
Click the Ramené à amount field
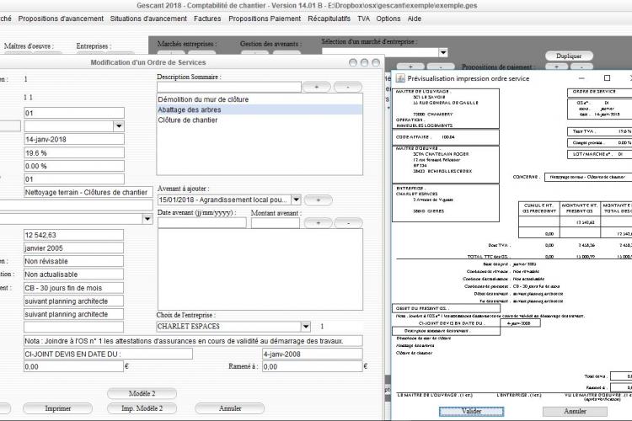[313, 366]
